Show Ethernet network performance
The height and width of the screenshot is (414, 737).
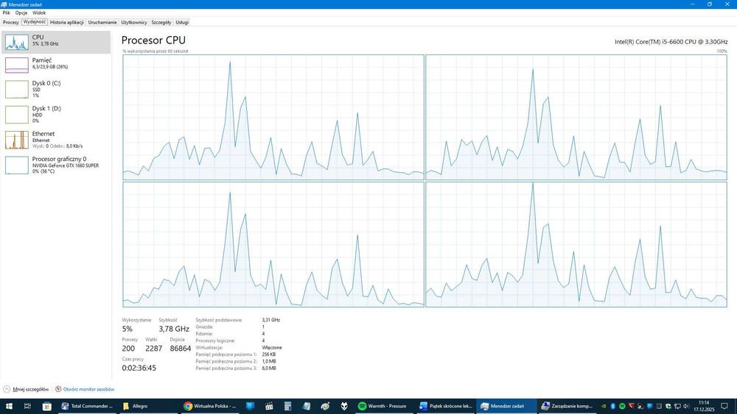[56, 140]
